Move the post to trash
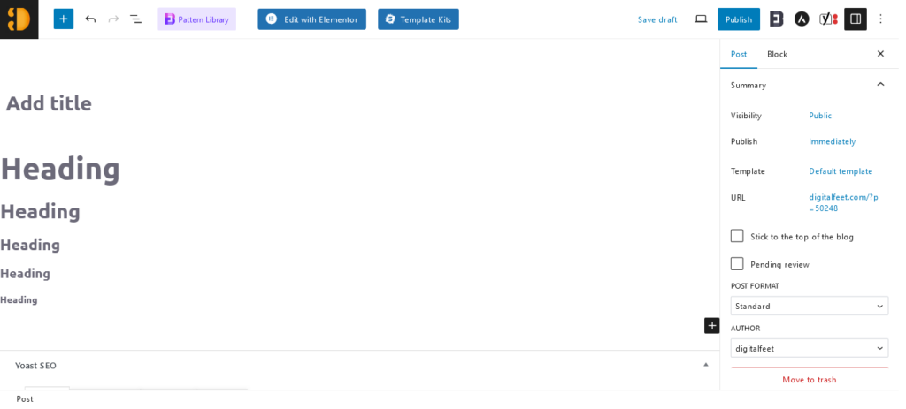 pos(810,380)
